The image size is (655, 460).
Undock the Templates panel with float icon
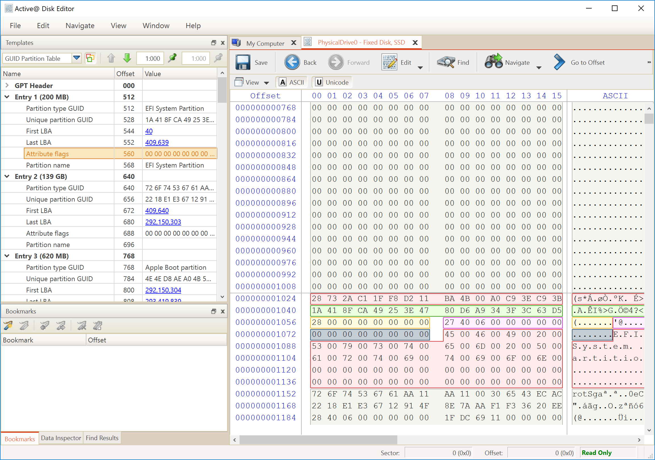click(x=213, y=43)
